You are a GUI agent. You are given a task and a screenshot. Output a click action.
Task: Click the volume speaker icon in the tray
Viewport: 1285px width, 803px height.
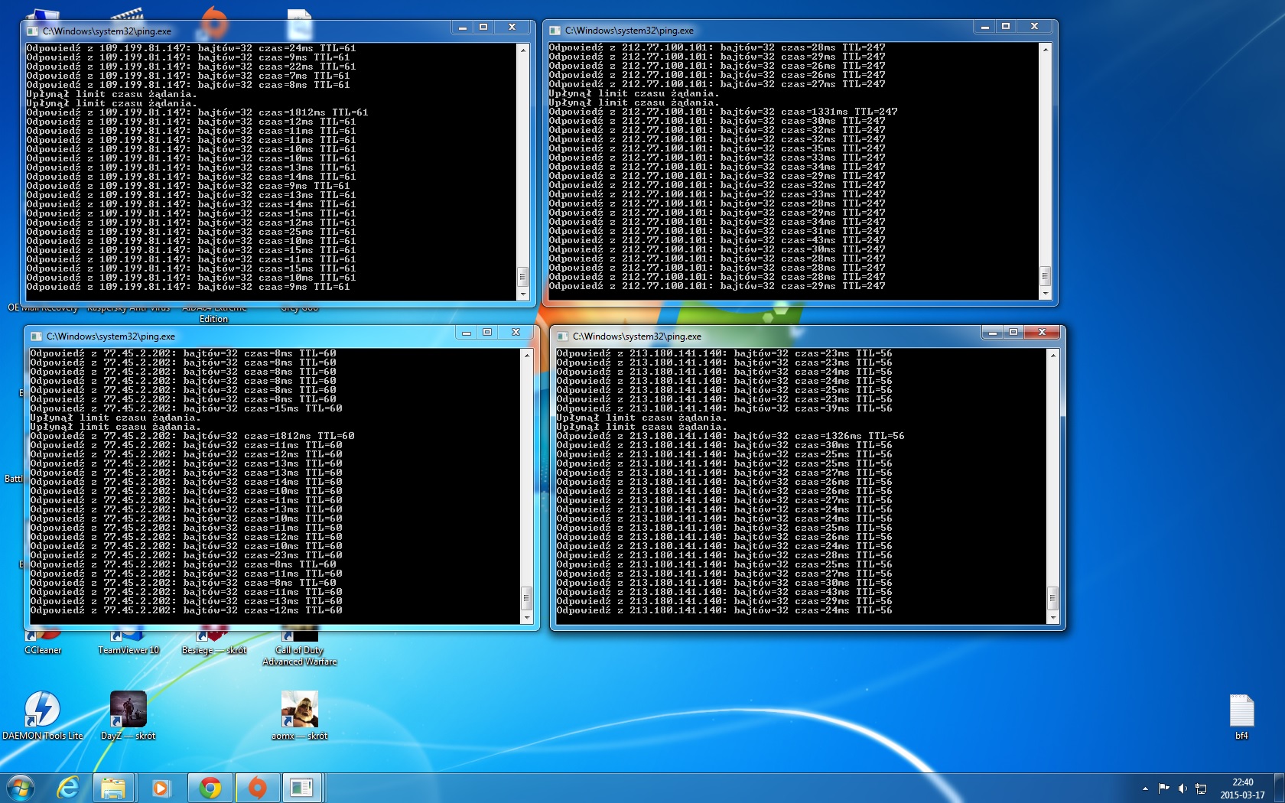click(x=1183, y=788)
